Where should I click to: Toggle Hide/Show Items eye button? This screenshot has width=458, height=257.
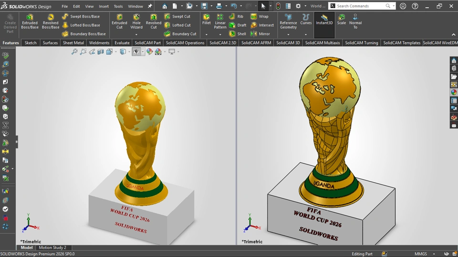tap(136, 51)
